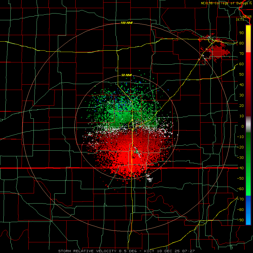Click the -20 scale value

click(240, 147)
